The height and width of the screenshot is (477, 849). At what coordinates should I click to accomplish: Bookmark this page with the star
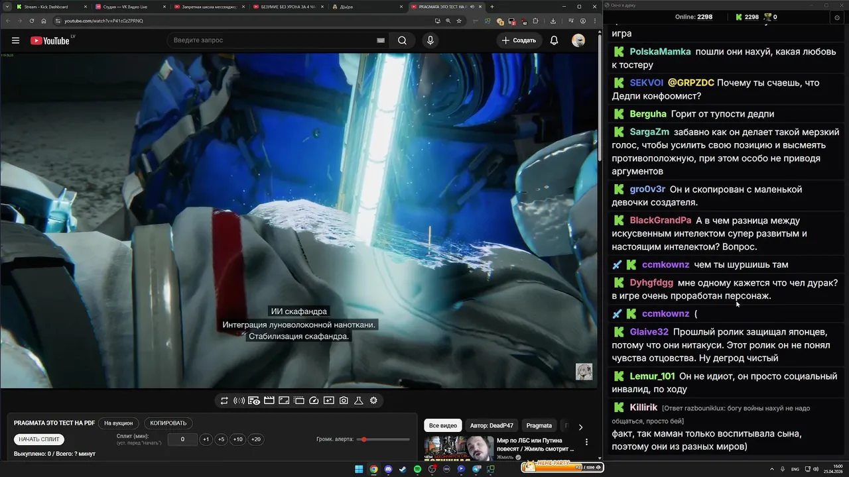click(459, 21)
